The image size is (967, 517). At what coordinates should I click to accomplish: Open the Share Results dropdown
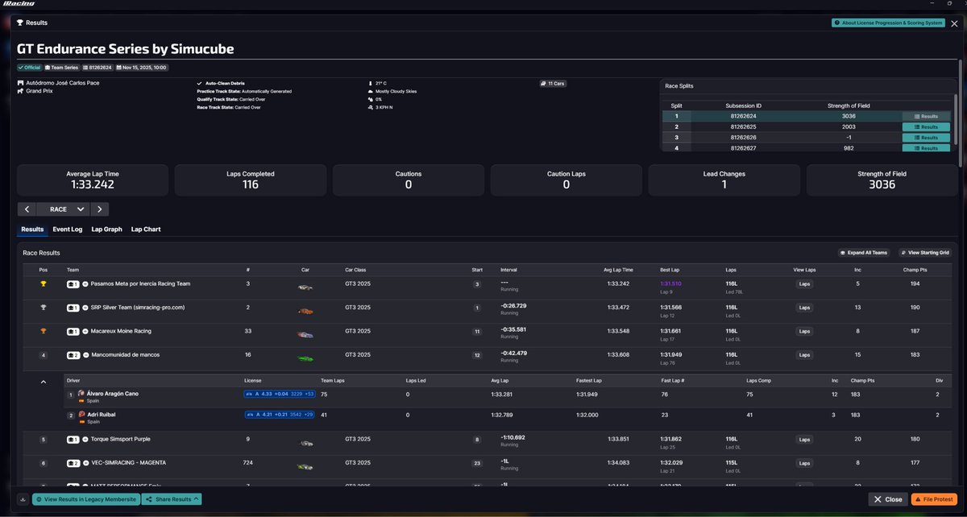[172, 499]
